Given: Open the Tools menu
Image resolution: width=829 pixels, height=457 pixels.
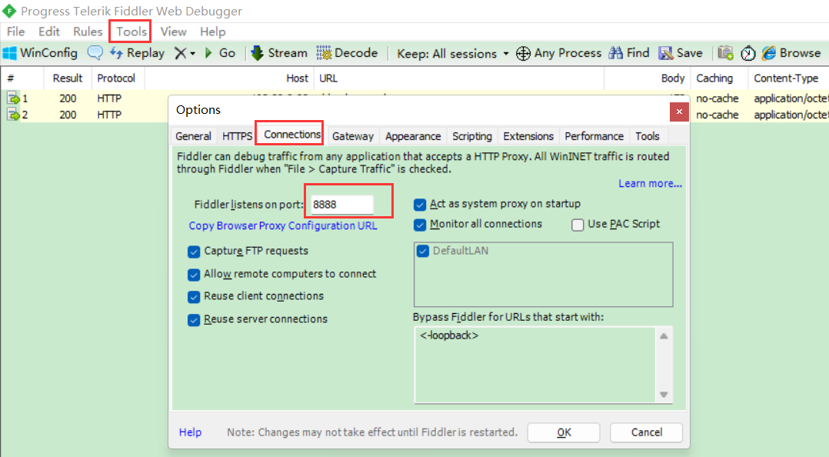Looking at the screenshot, I should point(131,32).
